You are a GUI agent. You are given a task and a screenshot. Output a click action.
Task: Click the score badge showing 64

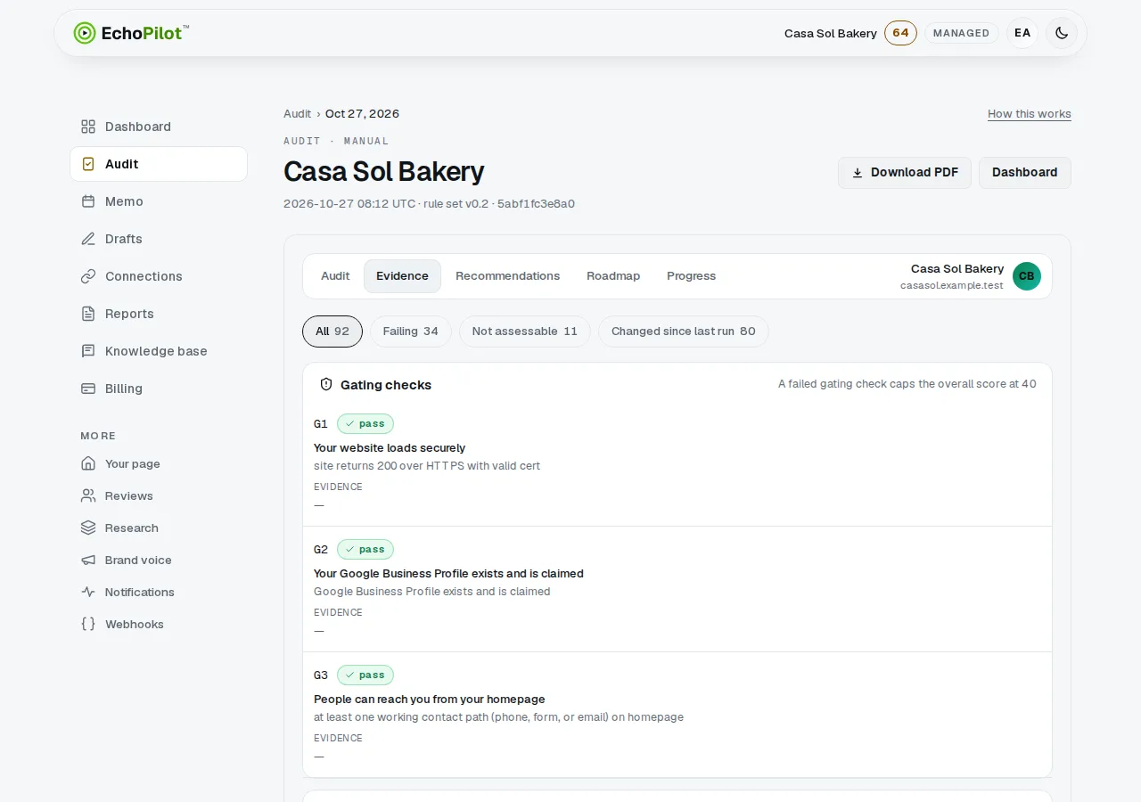click(x=900, y=33)
